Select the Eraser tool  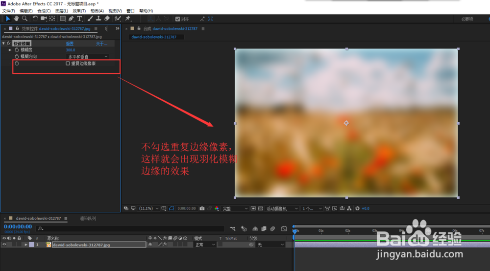107,19
